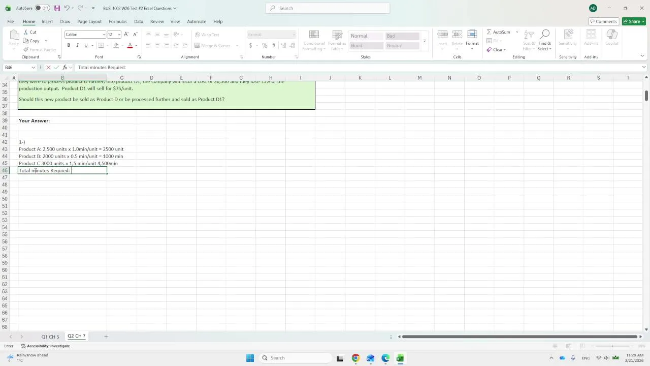Click Accessibility: Investigate in status bar
Screen dimensions: 650x366
pos(45,346)
